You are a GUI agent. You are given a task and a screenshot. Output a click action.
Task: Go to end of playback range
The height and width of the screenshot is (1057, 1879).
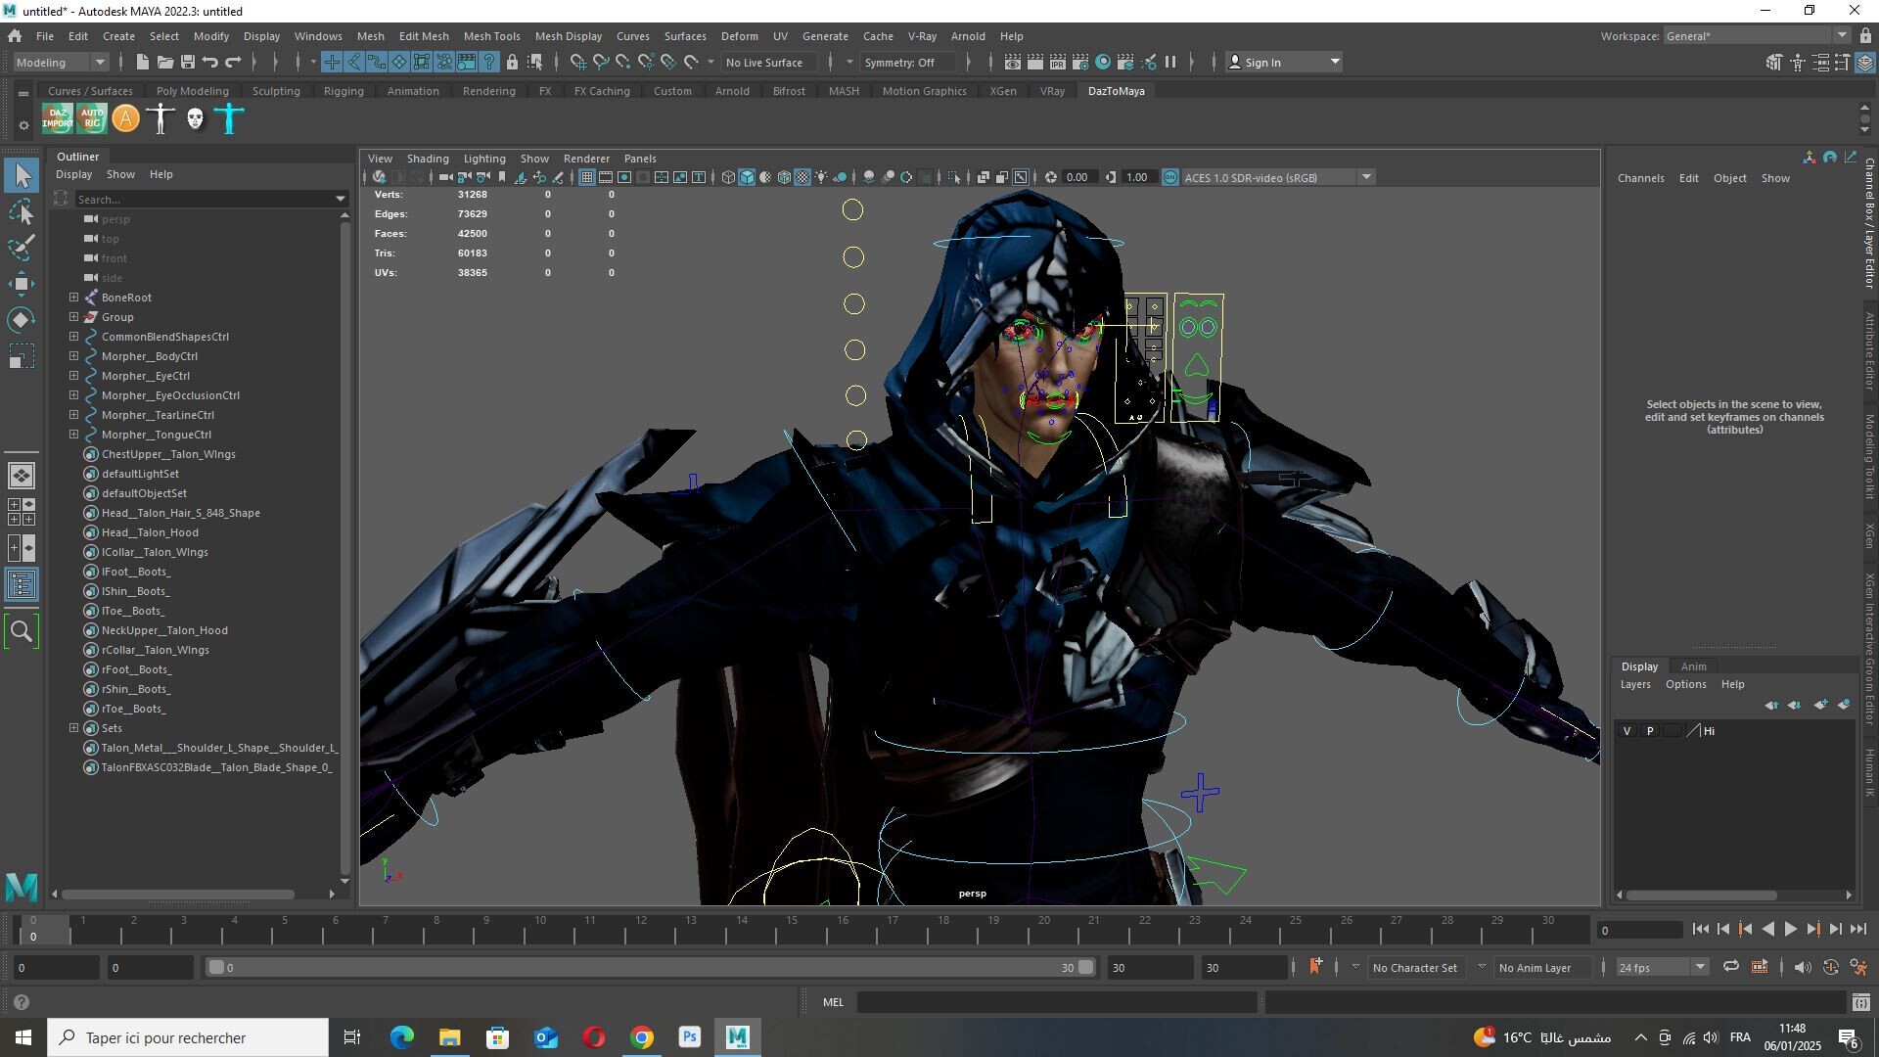click(1858, 930)
